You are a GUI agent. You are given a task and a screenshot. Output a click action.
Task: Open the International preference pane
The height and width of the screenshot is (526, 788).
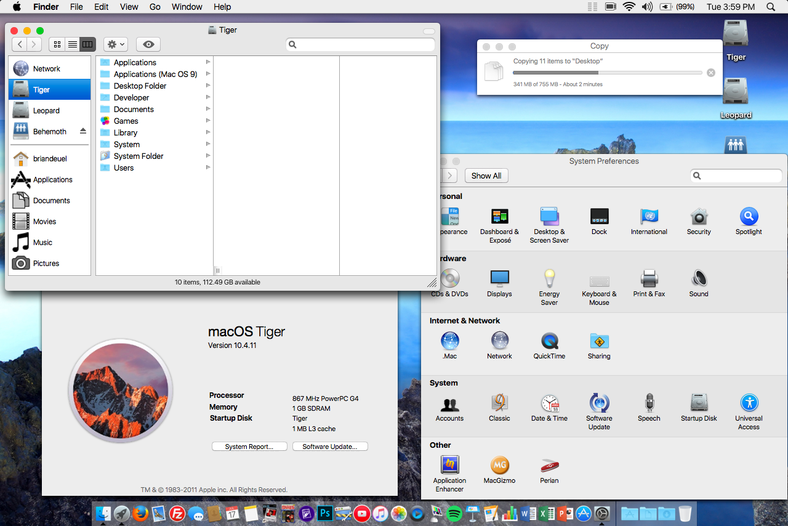[x=649, y=216]
